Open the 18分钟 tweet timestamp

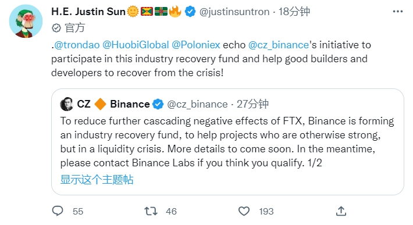pos(294,12)
